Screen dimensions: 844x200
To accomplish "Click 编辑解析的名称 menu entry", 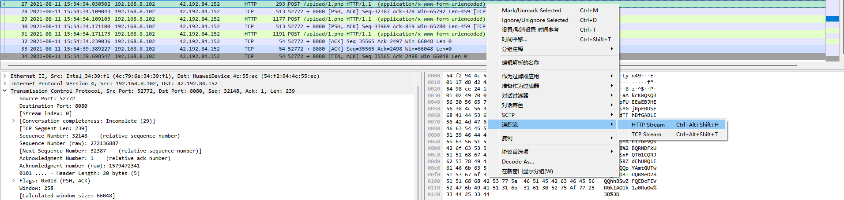I will pos(520,63).
